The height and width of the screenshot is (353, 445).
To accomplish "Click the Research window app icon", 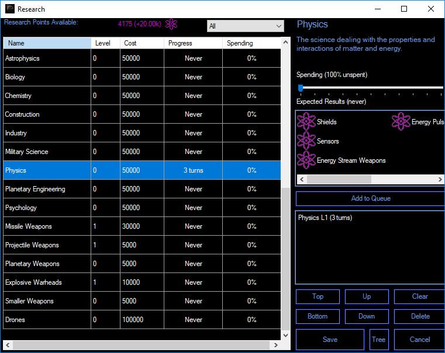I will (x=10, y=9).
